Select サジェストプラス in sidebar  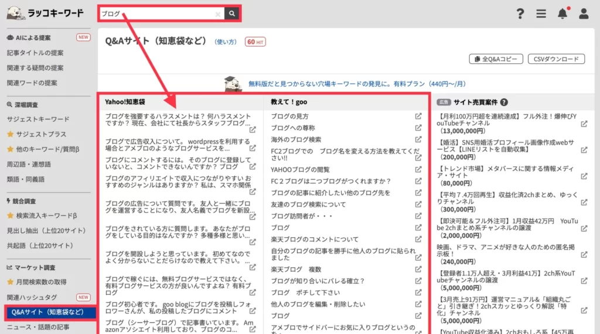(x=37, y=134)
